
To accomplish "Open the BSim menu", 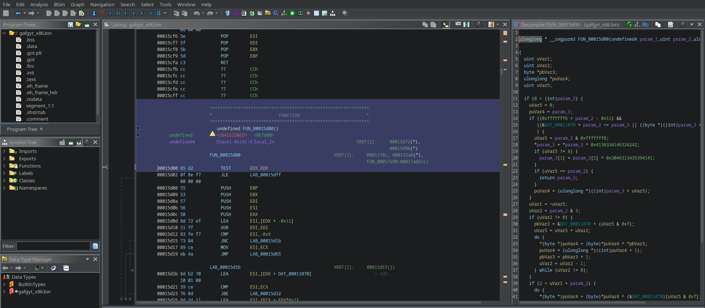I will [59, 4].
